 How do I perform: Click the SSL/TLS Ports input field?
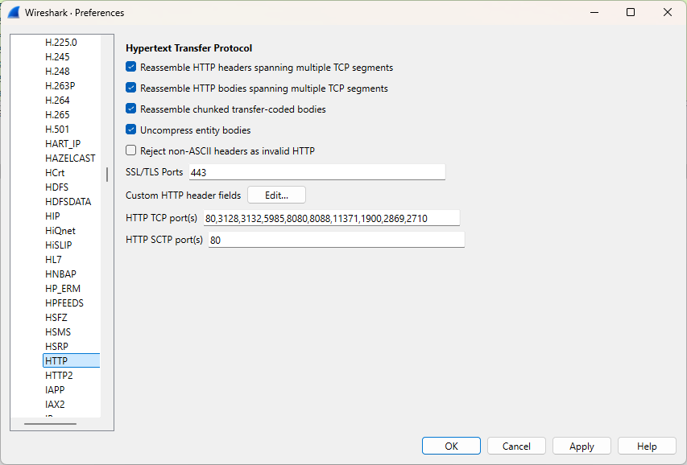point(317,172)
